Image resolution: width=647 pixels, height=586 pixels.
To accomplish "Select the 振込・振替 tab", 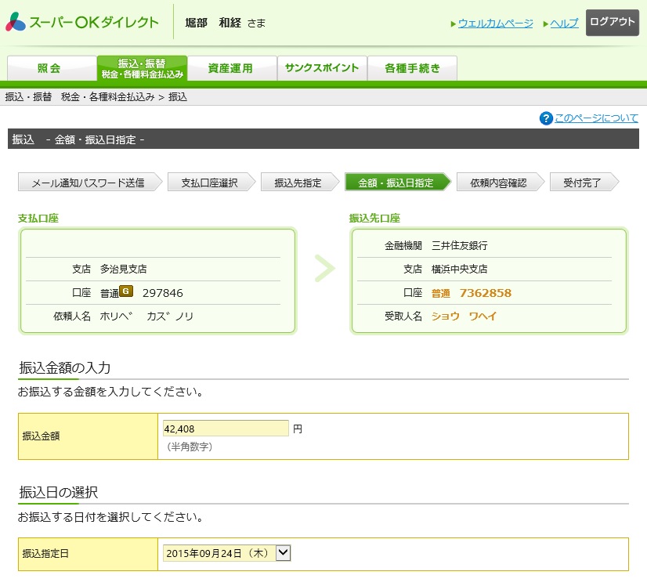I will 142,68.
